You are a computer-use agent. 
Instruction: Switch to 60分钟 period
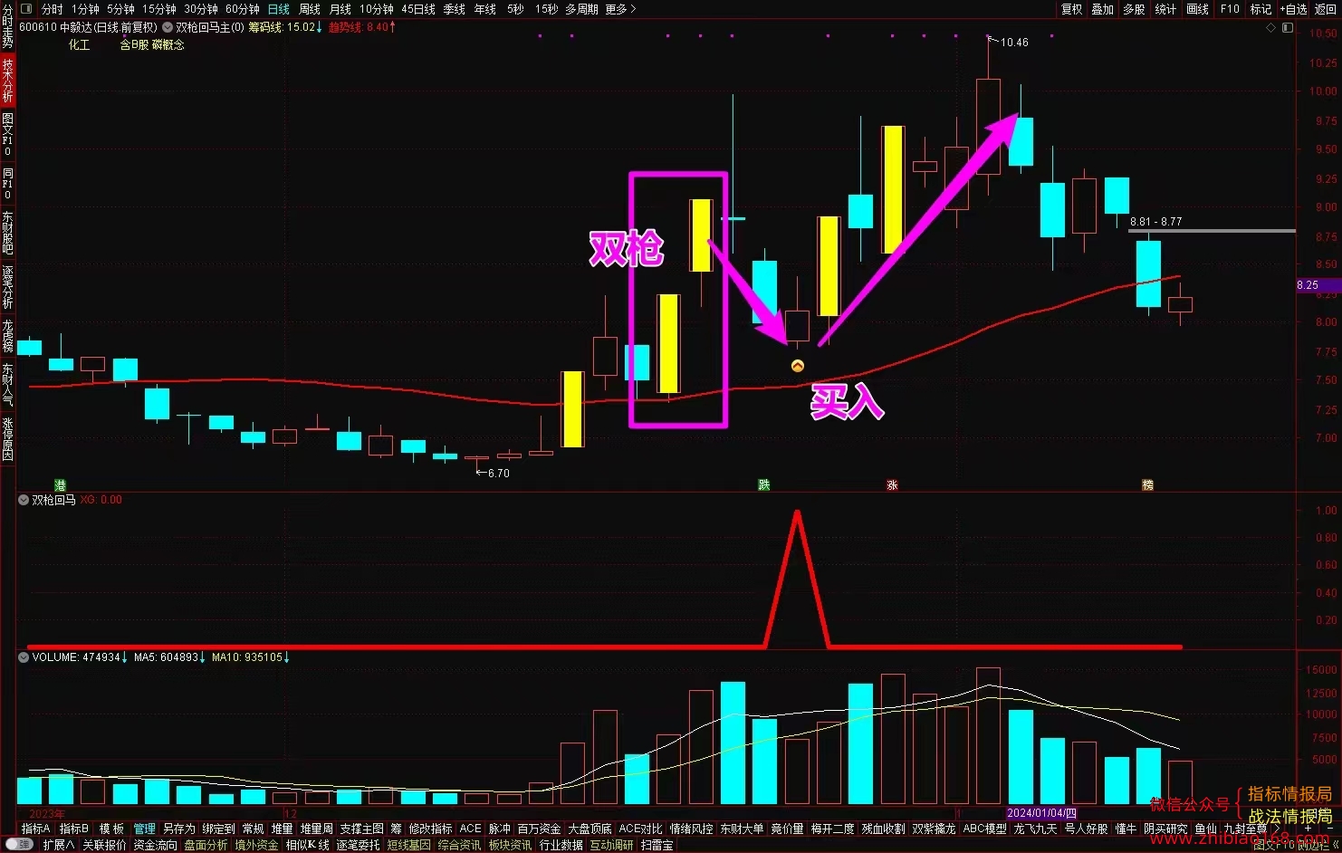click(x=243, y=9)
